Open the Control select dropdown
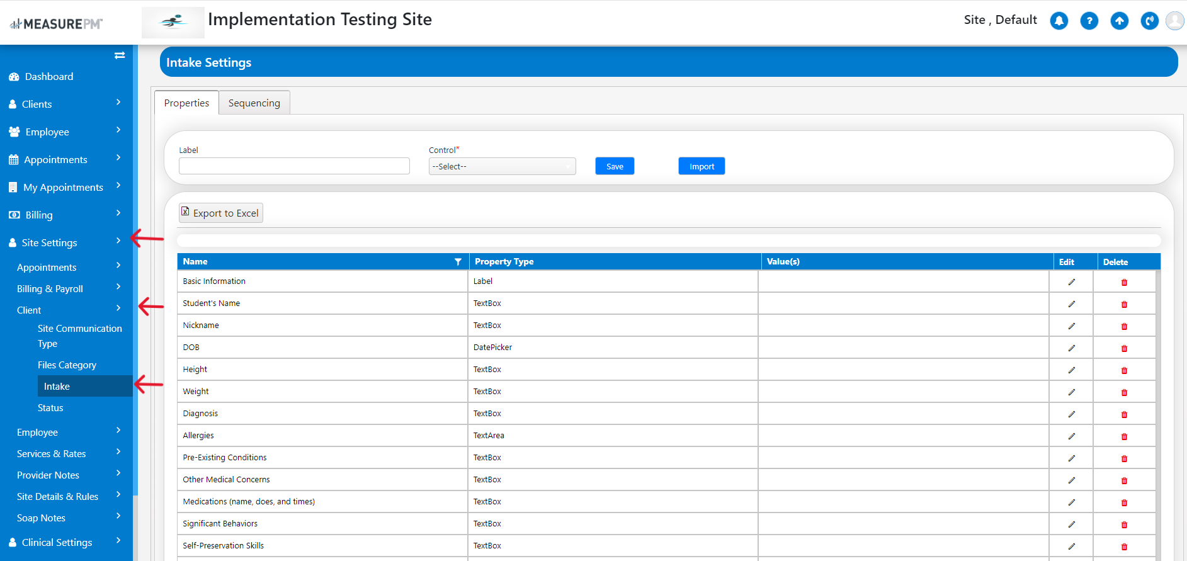 [502, 166]
